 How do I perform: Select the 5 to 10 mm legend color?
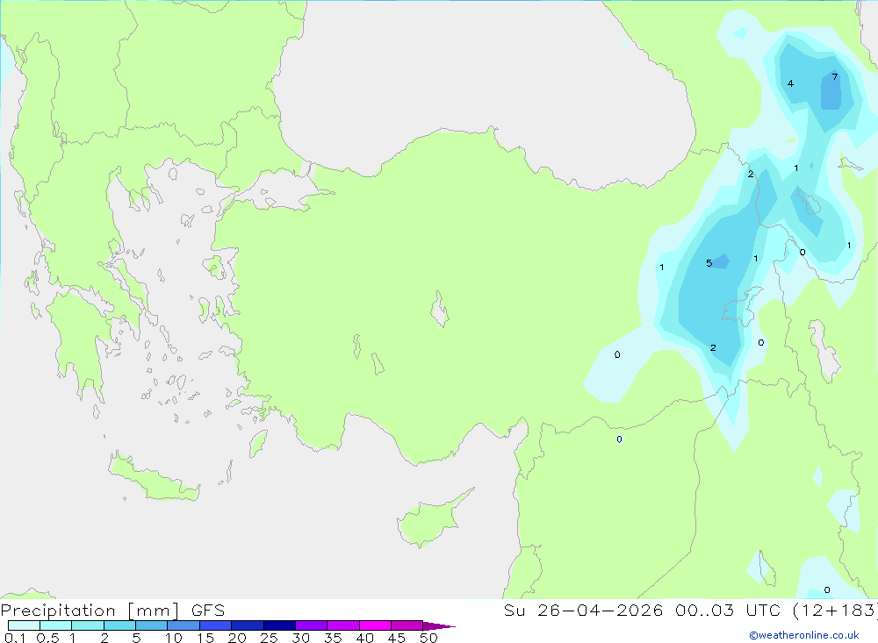click(x=151, y=625)
